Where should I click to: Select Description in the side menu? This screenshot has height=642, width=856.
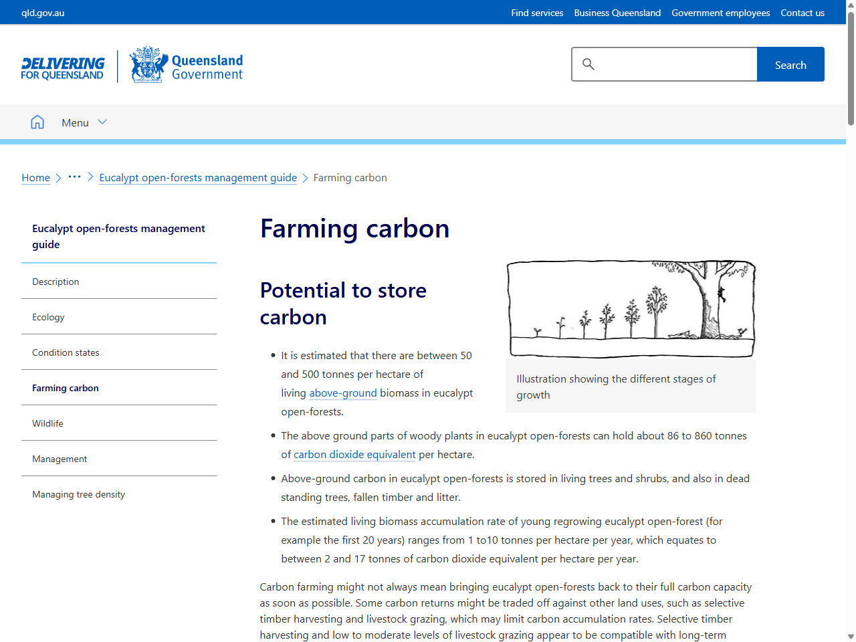pos(119,282)
